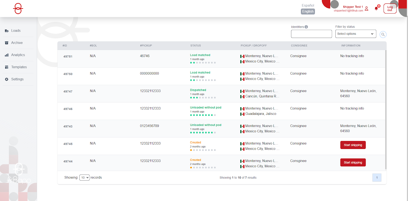Open load ID 49745

pyautogui.click(x=68, y=144)
